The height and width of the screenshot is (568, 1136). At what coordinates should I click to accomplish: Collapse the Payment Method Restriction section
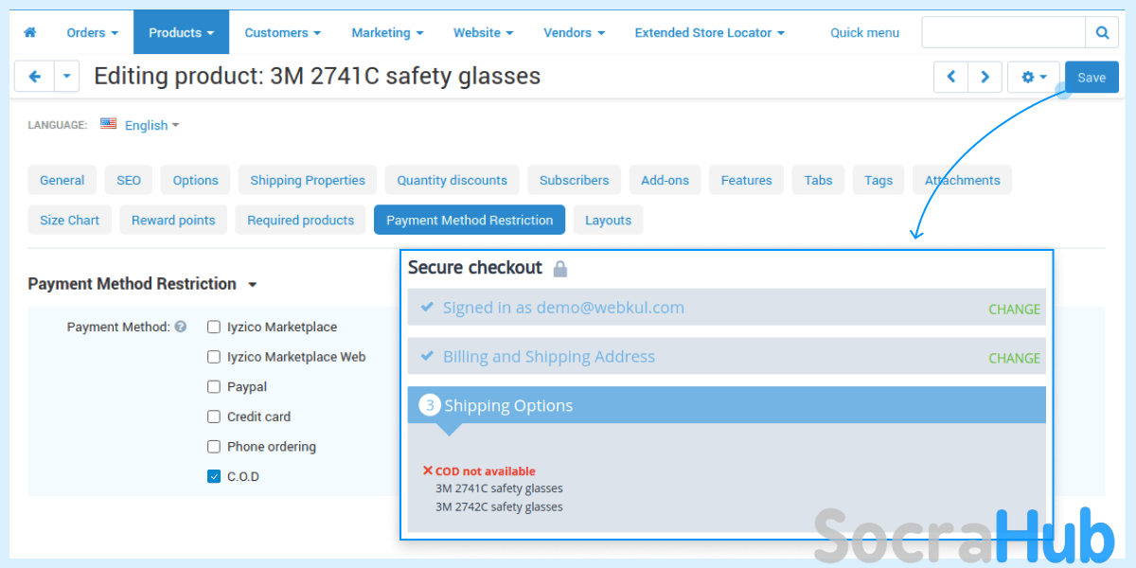click(252, 284)
